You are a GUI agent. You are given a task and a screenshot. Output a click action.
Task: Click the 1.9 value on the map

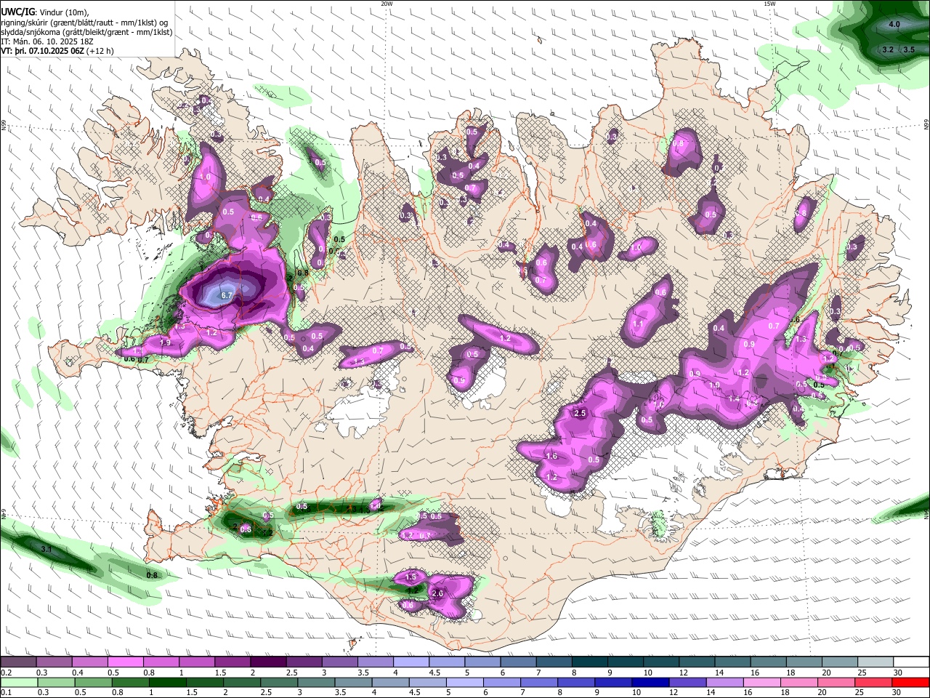pos(165,342)
